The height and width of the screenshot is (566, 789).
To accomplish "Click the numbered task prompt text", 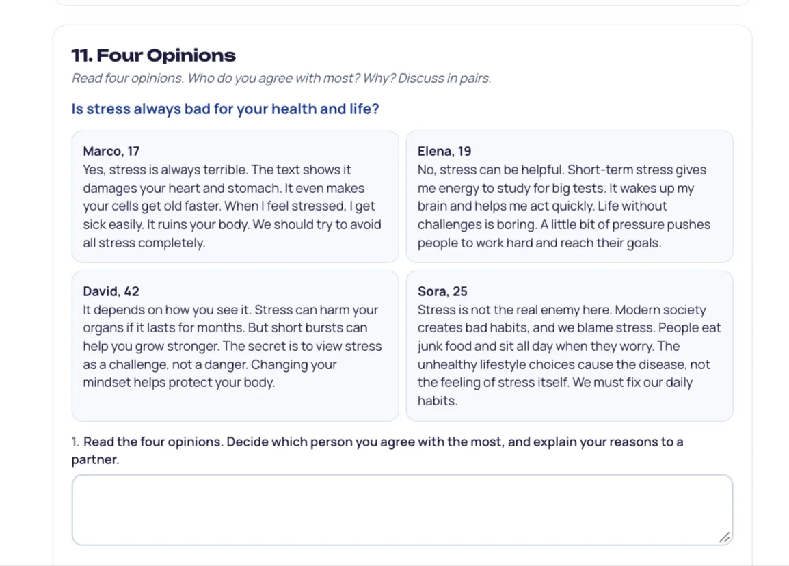I will 377,450.
